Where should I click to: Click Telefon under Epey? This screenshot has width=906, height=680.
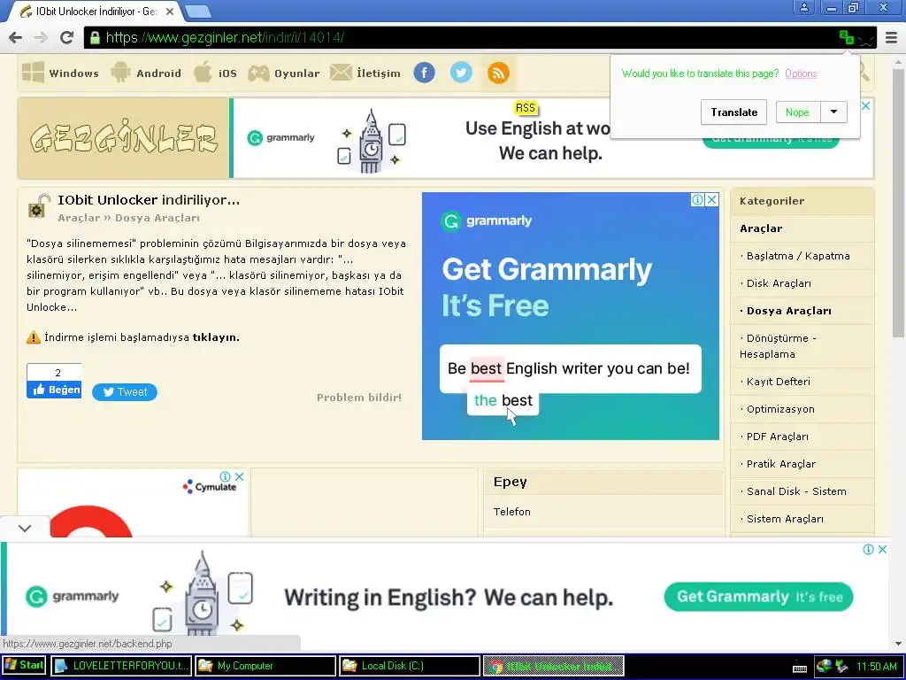point(512,512)
